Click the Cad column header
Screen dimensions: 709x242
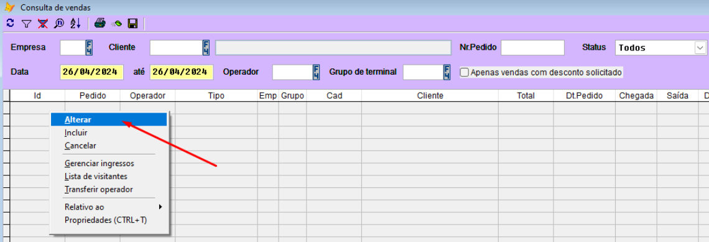(x=334, y=95)
